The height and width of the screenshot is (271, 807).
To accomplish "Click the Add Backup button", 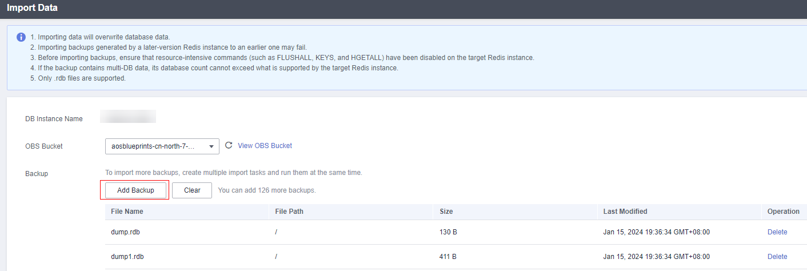I will tap(135, 190).
